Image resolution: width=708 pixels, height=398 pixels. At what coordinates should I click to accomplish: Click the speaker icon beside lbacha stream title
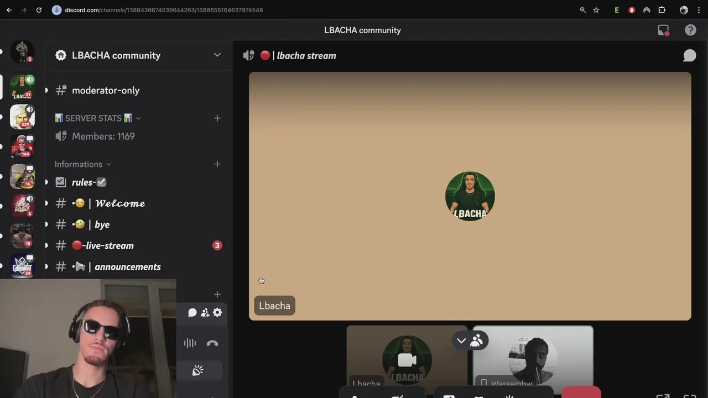coord(248,55)
